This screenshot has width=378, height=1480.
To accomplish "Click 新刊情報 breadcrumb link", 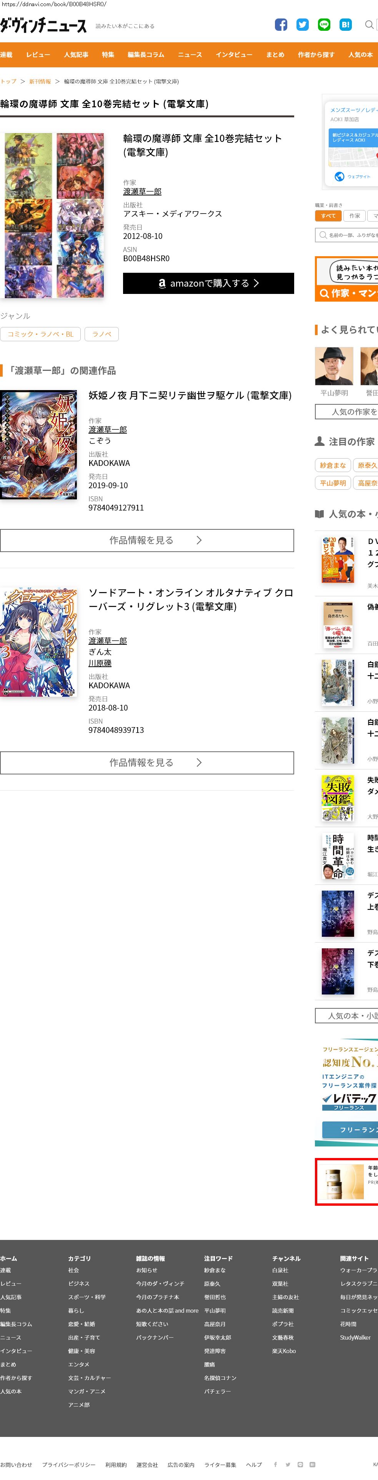I will point(40,82).
